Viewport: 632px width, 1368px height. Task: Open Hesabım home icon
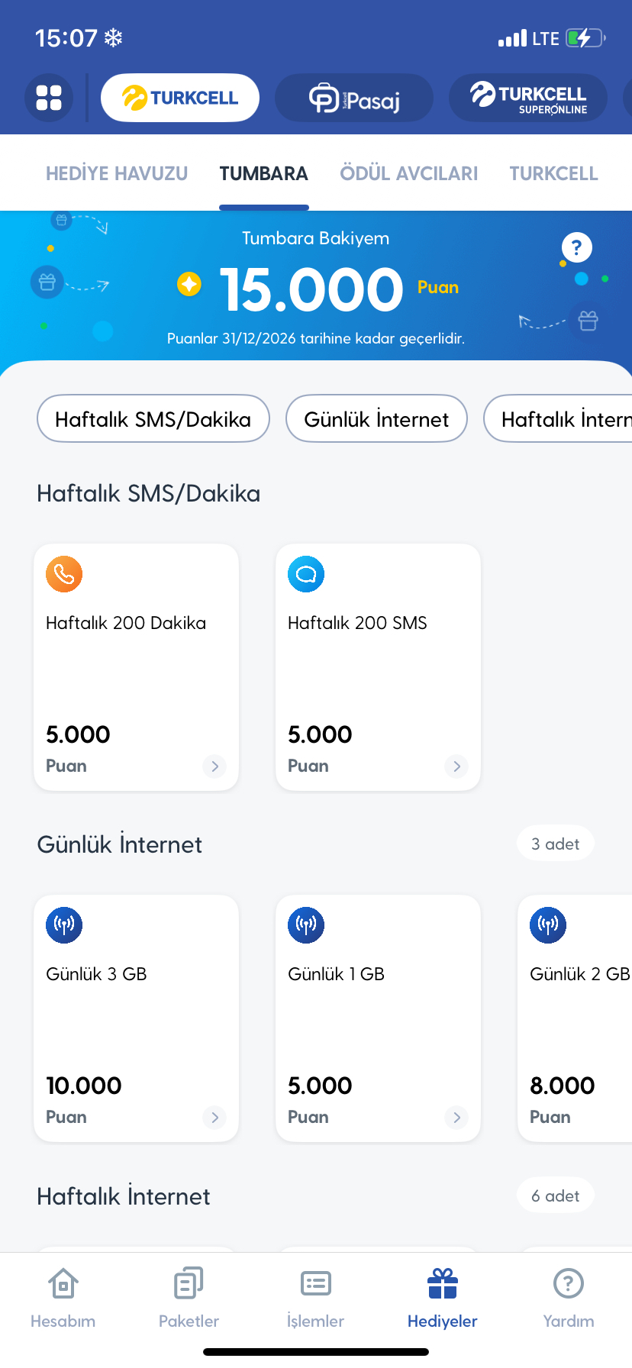(63, 1283)
